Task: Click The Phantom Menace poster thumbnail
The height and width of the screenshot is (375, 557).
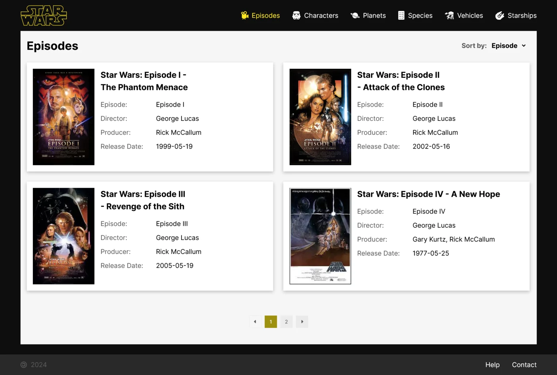Action: pyautogui.click(x=64, y=117)
